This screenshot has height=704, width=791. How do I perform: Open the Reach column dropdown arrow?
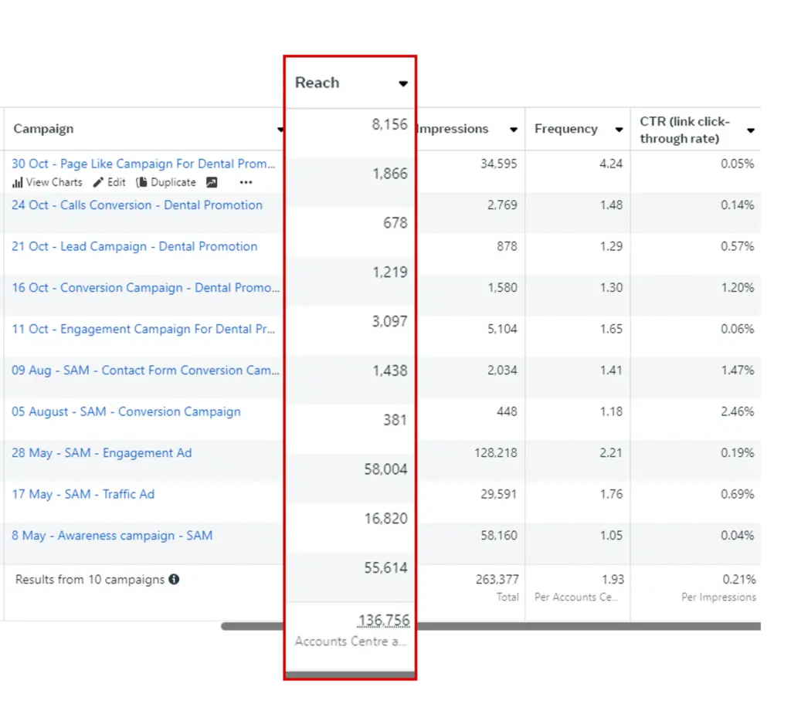point(402,83)
